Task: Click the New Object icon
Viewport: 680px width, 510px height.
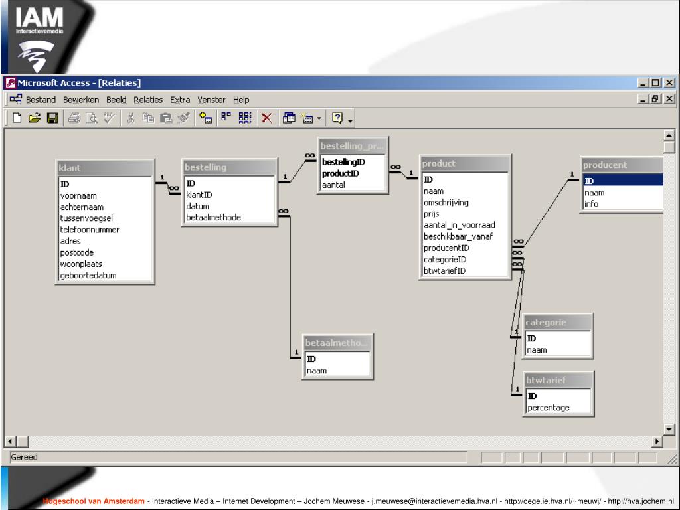Action: tap(307, 118)
